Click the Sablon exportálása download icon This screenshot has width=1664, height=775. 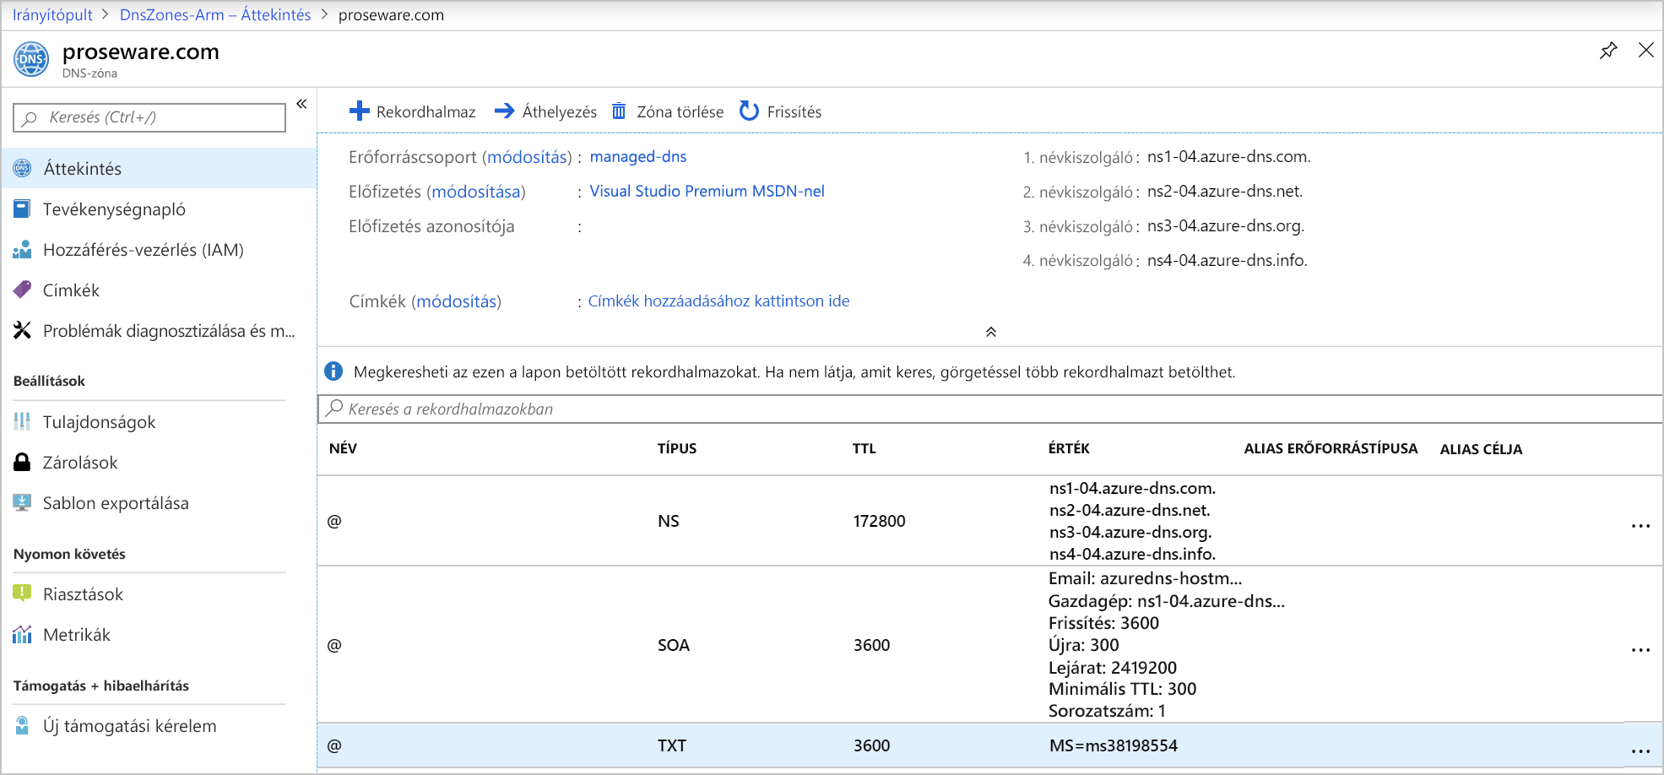(23, 502)
